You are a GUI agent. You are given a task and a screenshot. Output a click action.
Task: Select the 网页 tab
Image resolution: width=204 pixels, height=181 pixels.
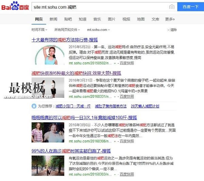click(x=39, y=19)
